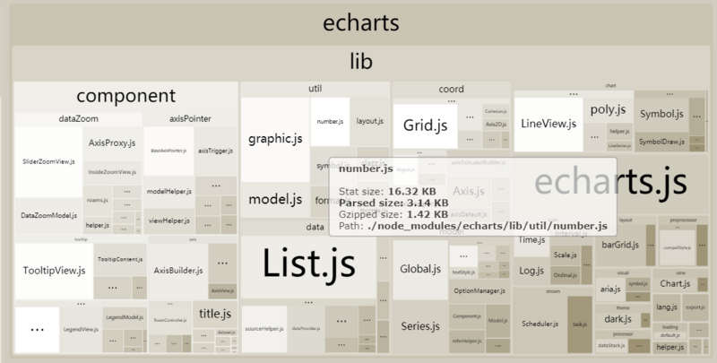Select the axisPointer group header
Image resolution: width=717 pixels, height=363 pixels.
tap(190, 119)
